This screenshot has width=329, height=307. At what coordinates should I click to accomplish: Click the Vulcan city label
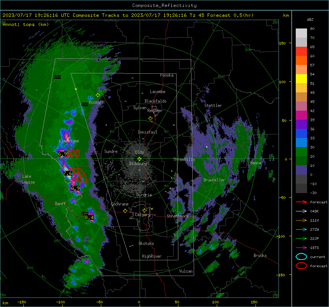pyautogui.click(x=186, y=271)
